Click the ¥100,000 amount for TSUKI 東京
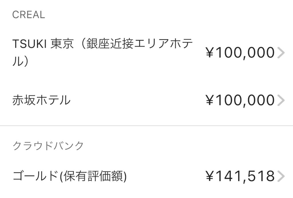Screen dimensions: 293x198 click(x=240, y=53)
